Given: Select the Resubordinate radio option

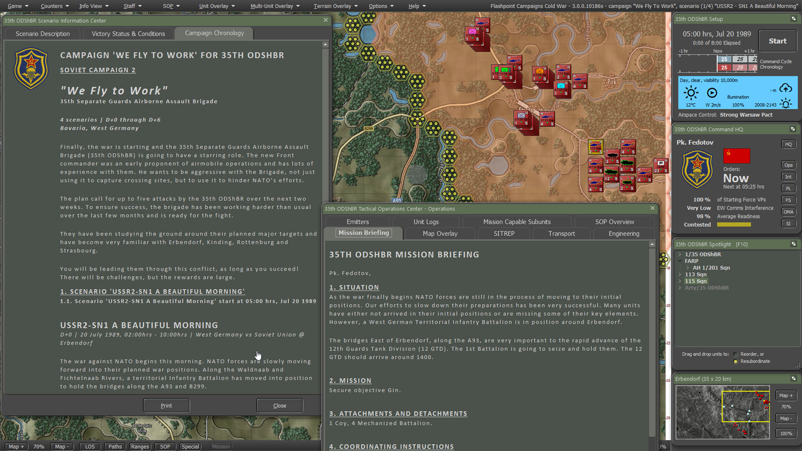Looking at the screenshot, I should point(736,361).
